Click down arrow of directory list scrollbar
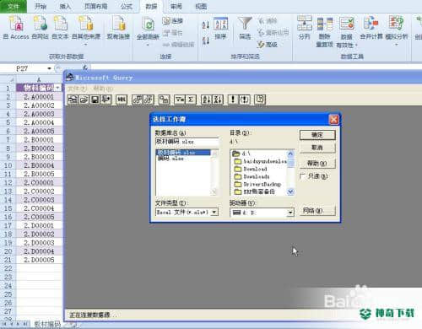 [290, 191]
